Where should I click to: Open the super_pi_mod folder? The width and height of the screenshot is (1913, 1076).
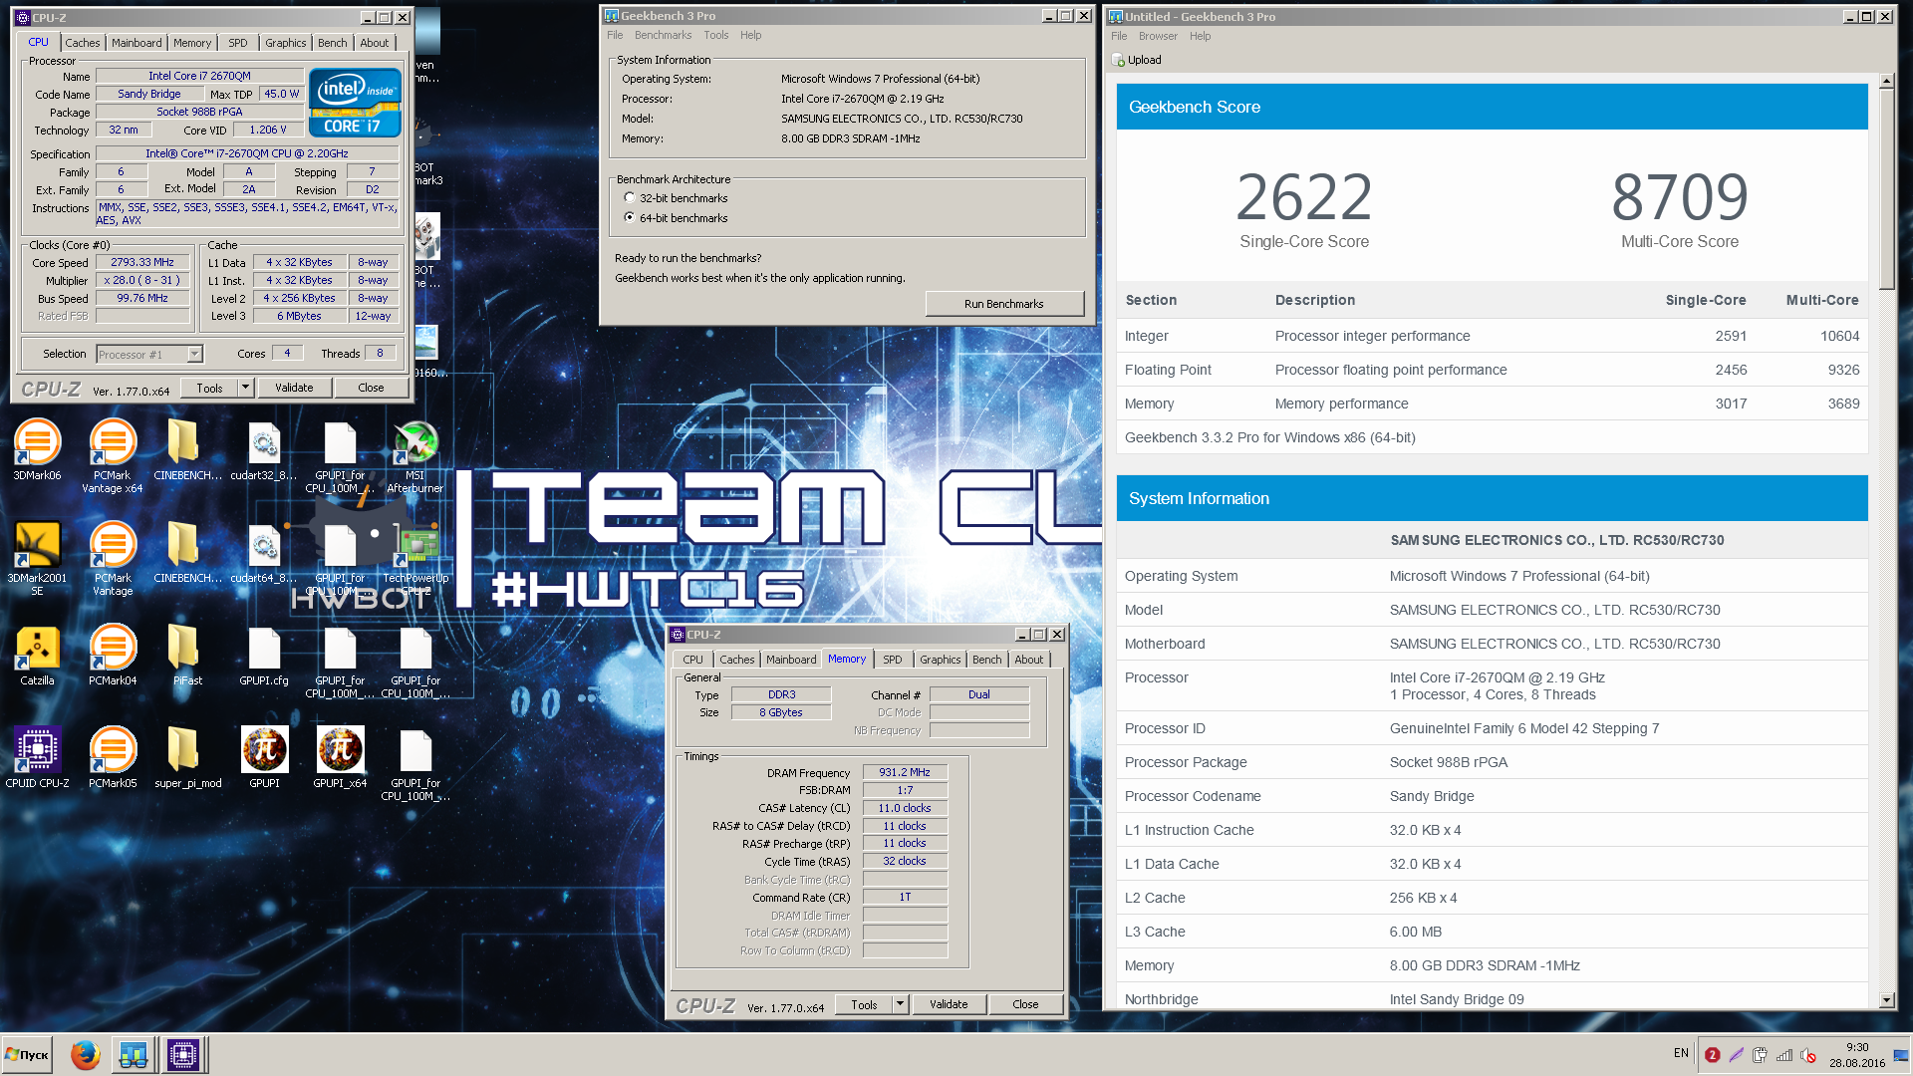[x=187, y=757]
